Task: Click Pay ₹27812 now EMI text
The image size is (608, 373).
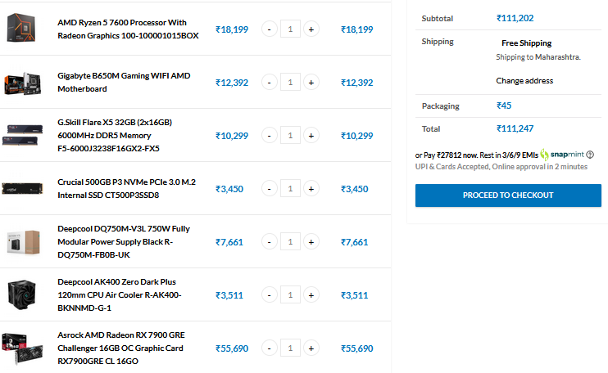Action: (x=477, y=155)
